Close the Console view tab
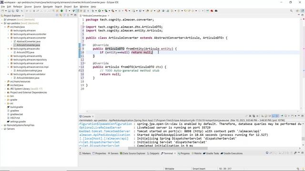Viewport: 305px width, 171px height. 93,116
